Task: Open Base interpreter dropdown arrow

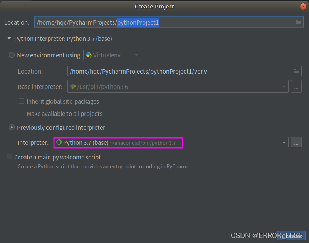Action: tap(284, 87)
